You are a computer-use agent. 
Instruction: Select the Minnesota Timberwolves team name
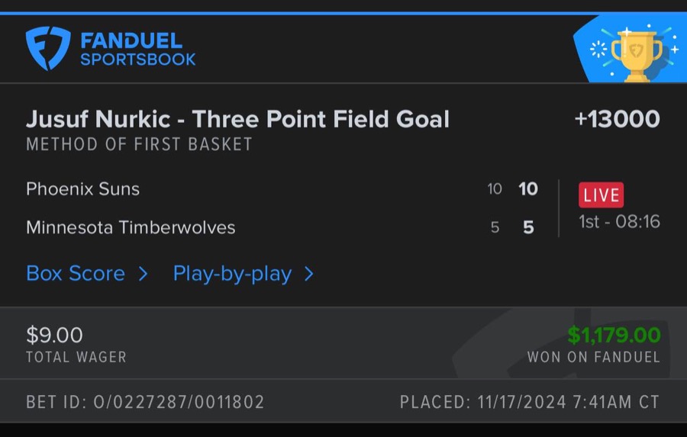pos(131,227)
